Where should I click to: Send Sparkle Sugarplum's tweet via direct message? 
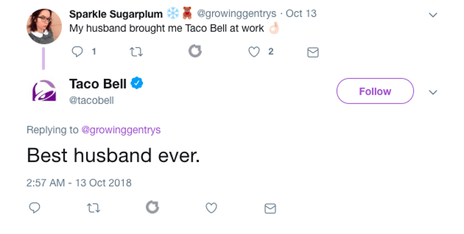pyautogui.click(x=313, y=52)
